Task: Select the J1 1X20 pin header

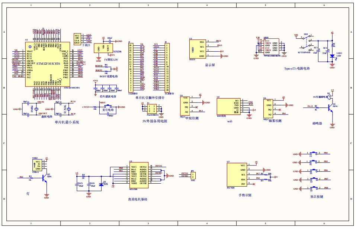Action: [130, 67]
